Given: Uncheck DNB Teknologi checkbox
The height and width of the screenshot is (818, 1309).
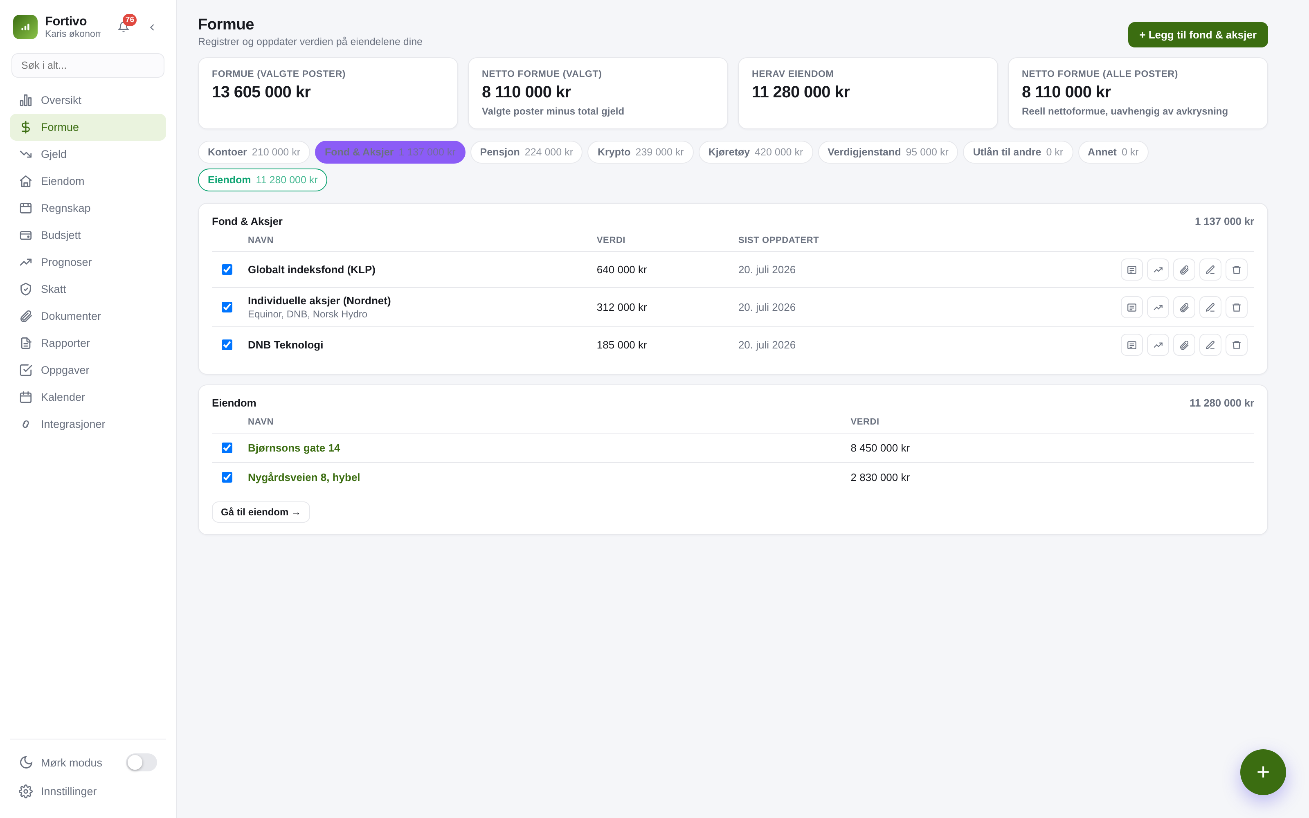Looking at the screenshot, I should 227,345.
